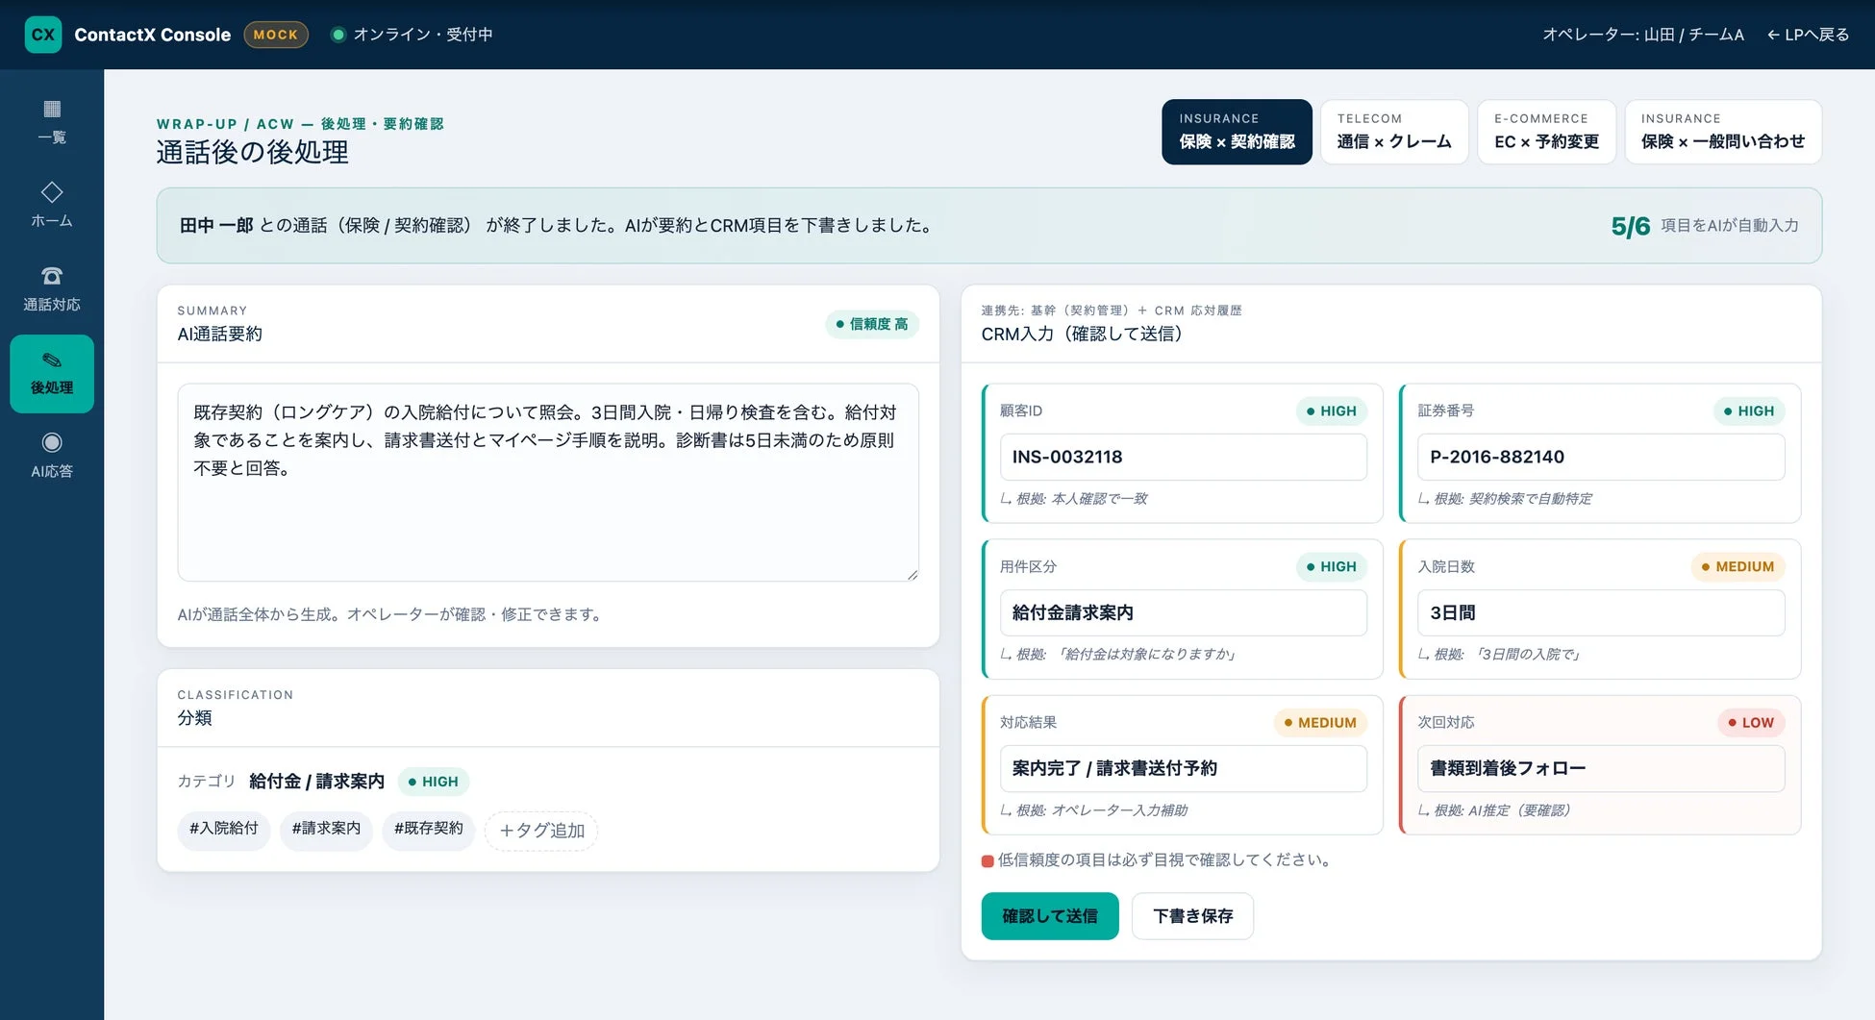Screen dimensions: 1875x1020
Task: Click the 対応結果 field 案内完了 / 請求書送付予約
Action: click(x=1184, y=768)
